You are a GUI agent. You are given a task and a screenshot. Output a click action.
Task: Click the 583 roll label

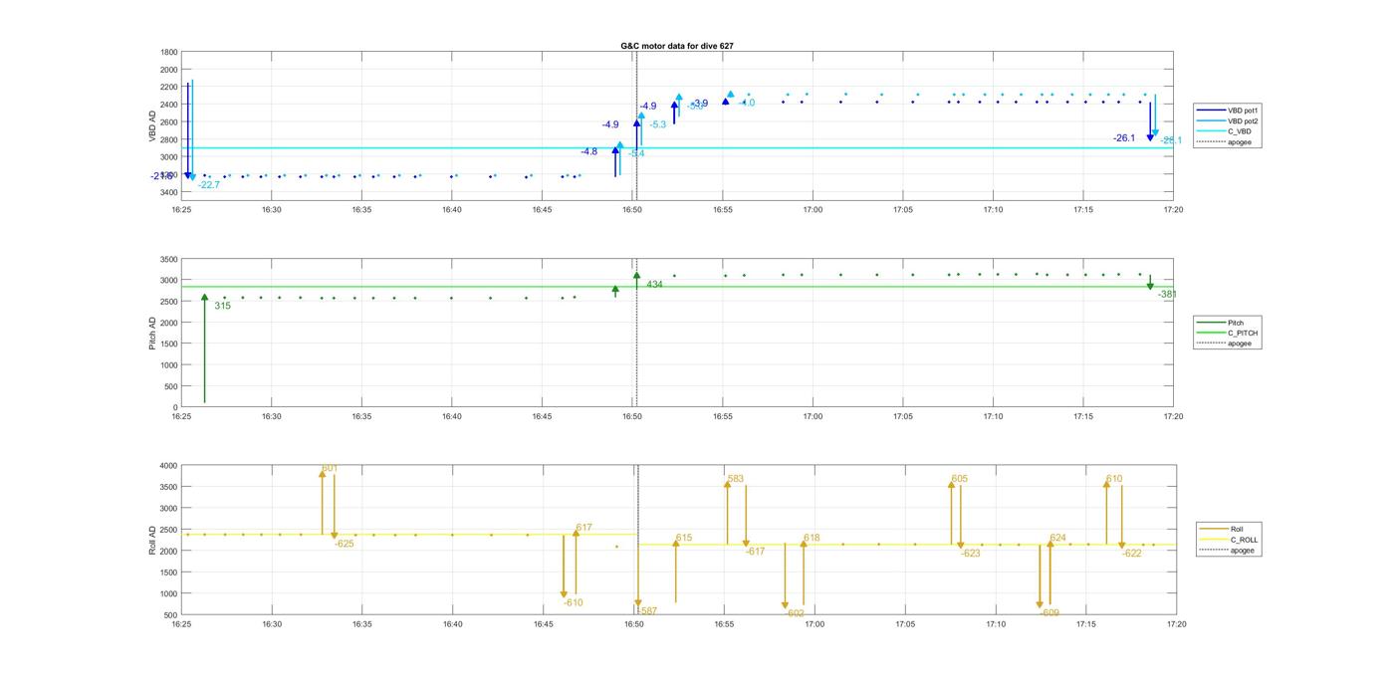click(736, 479)
